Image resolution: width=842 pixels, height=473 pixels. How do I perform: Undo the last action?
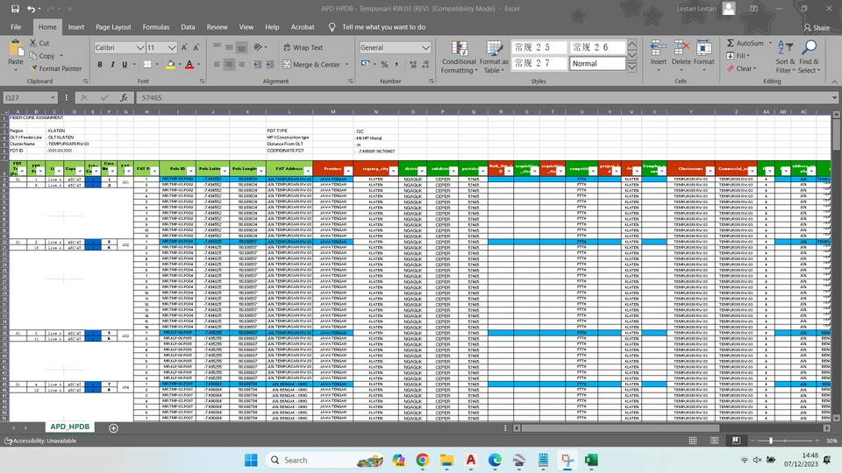(32, 9)
